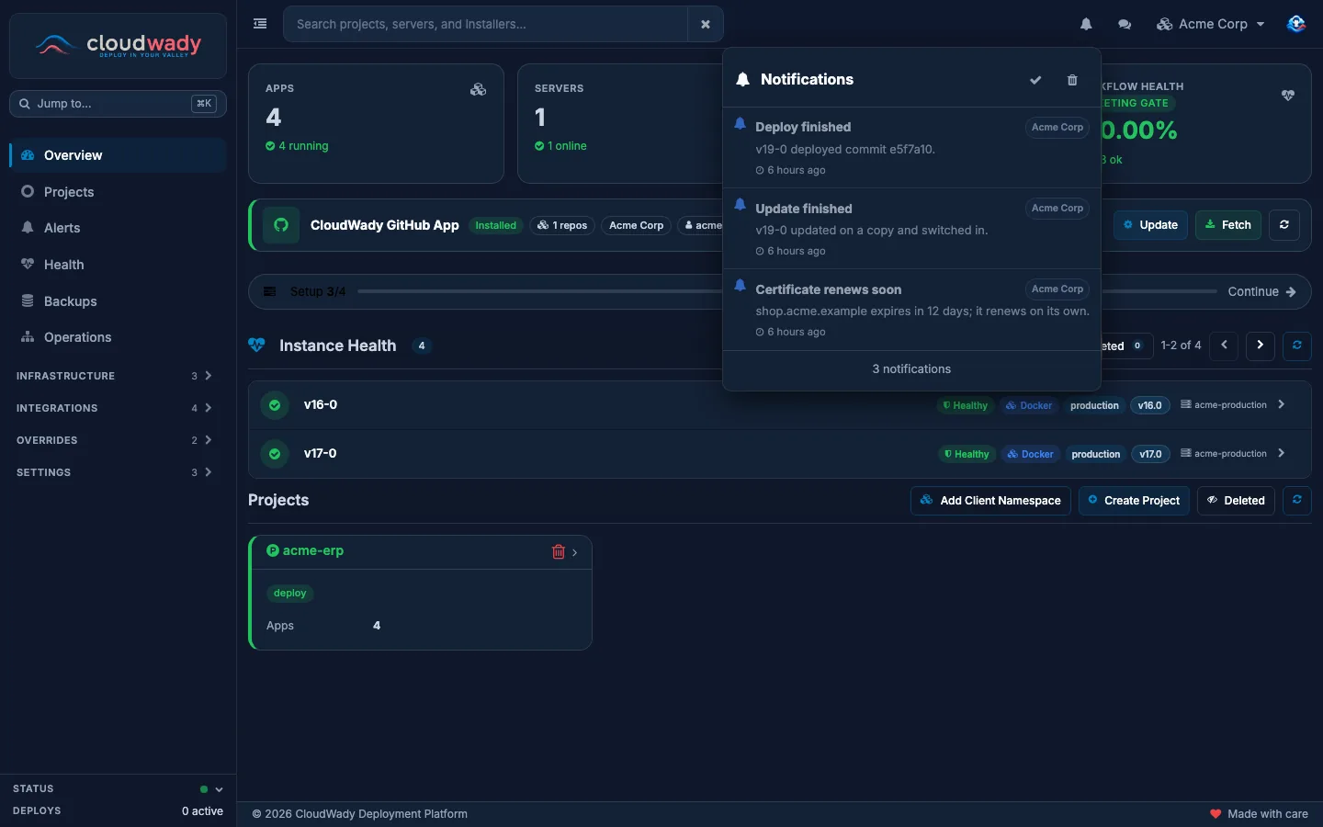The height and width of the screenshot is (827, 1323).
Task: Delete all notifications with trash icon
Action: [1072, 80]
